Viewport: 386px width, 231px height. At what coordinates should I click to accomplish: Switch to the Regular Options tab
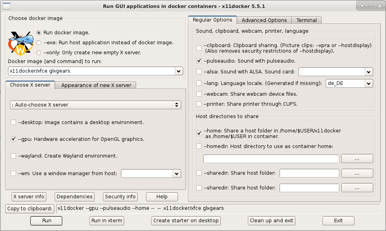coord(212,20)
